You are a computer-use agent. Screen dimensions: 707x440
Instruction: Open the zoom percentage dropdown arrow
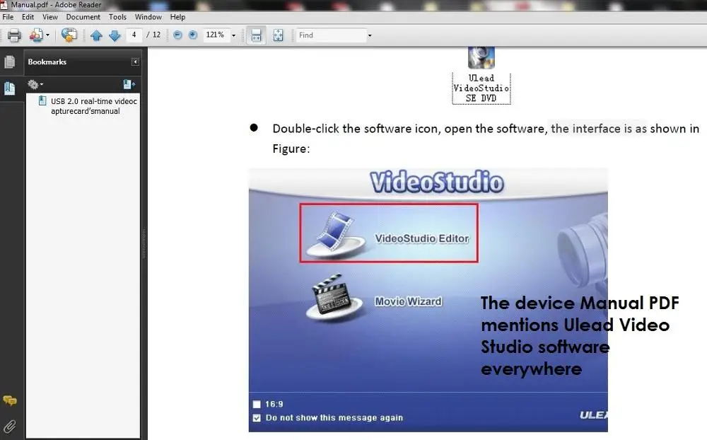point(233,35)
